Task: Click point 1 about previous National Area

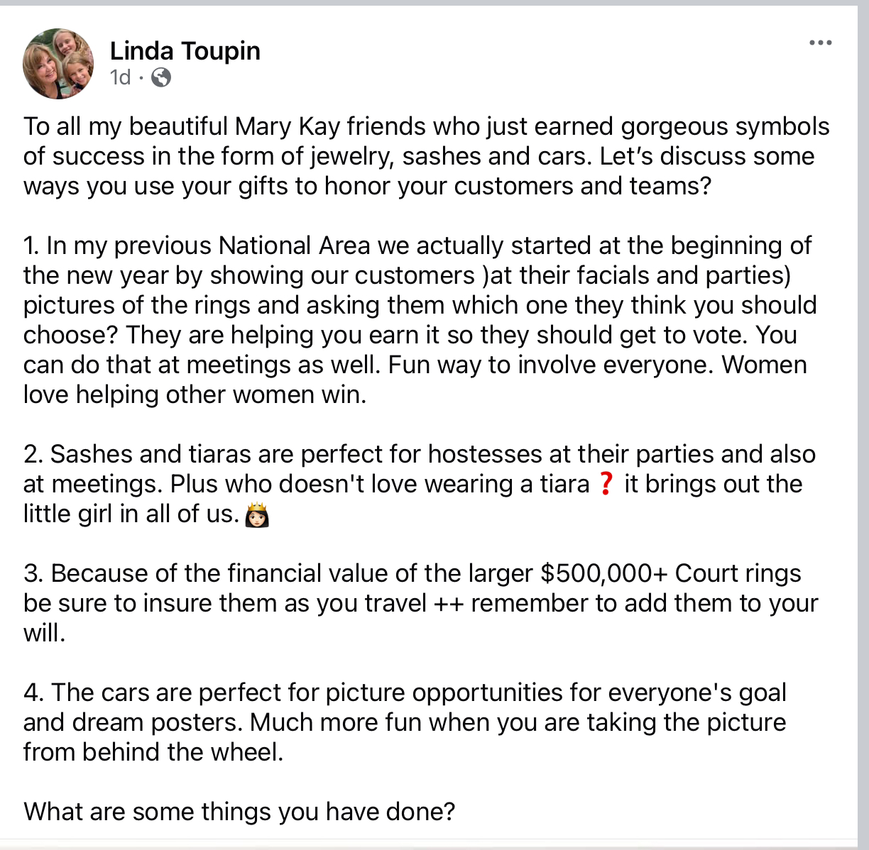Action: pos(420,320)
